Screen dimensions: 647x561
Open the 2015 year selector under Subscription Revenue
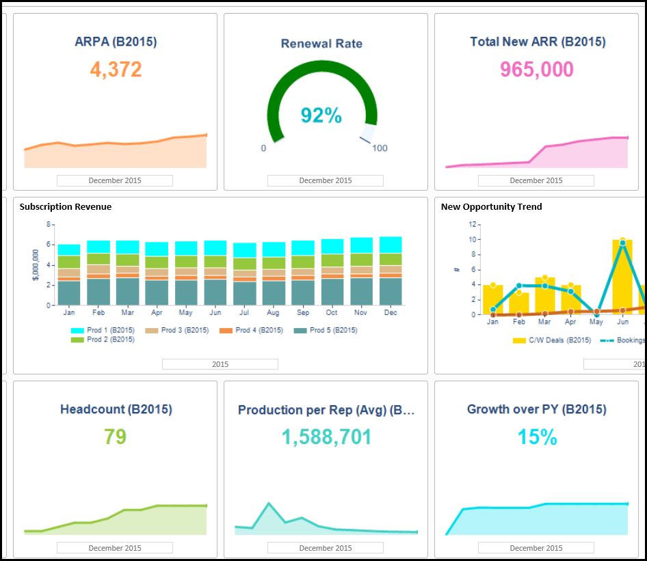(x=220, y=364)
